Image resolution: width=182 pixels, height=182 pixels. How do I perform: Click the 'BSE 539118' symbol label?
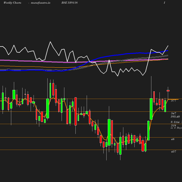click(70, 3)
